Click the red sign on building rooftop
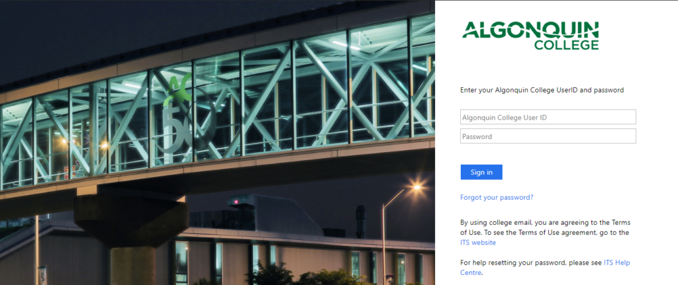 click(236, 202)
